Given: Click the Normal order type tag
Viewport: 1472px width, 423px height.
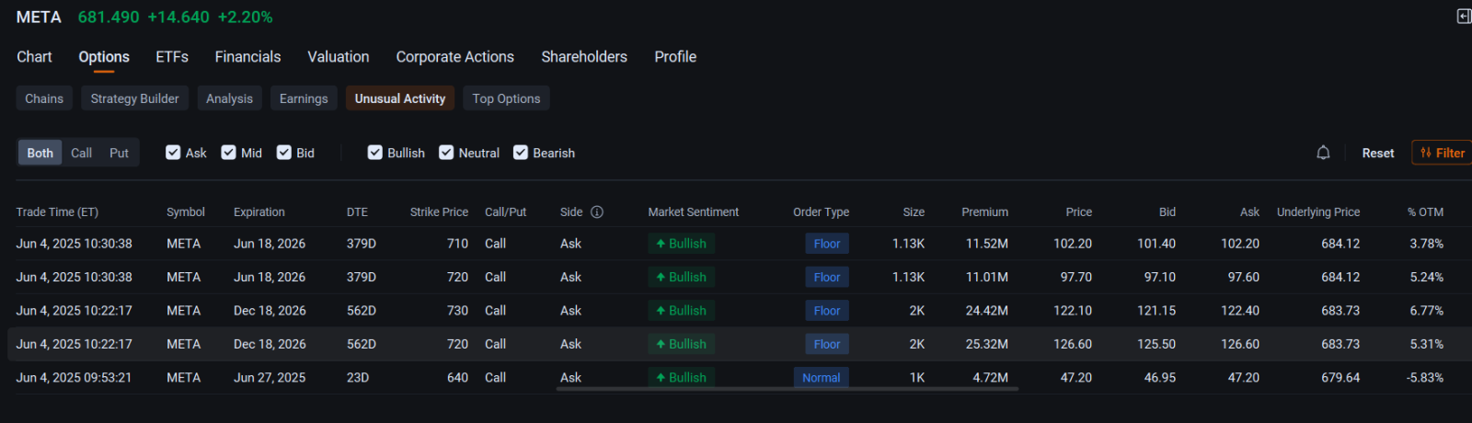Looking at the screenshot, I should pyautogui.click(x=821, y=377).
